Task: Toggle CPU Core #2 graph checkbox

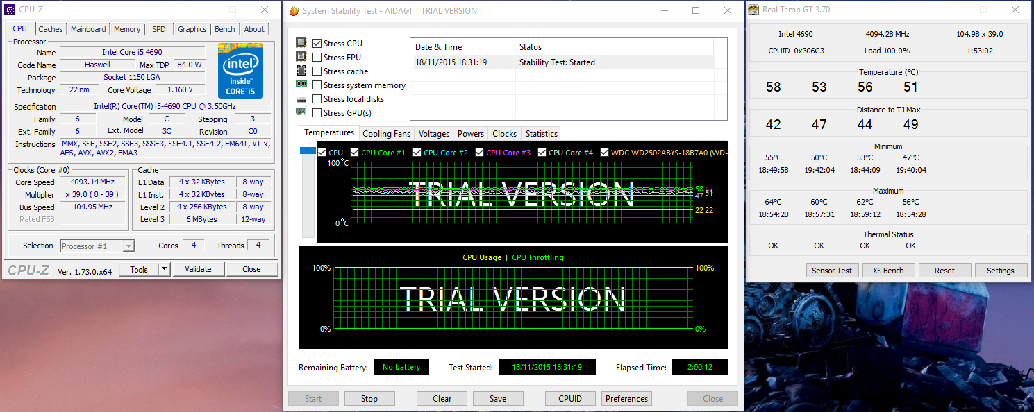Action: pos(417,152)
